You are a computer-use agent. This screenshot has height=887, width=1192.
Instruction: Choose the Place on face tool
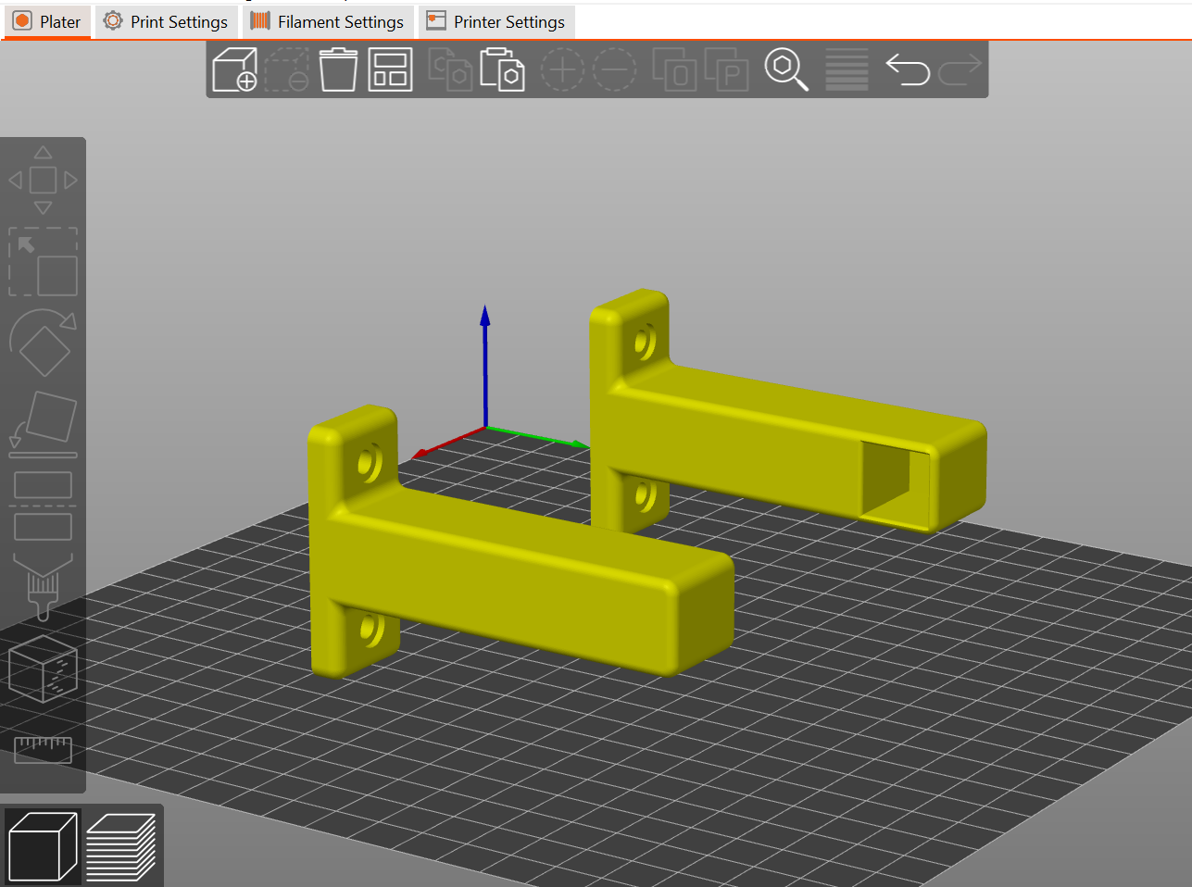coord(43,423)
